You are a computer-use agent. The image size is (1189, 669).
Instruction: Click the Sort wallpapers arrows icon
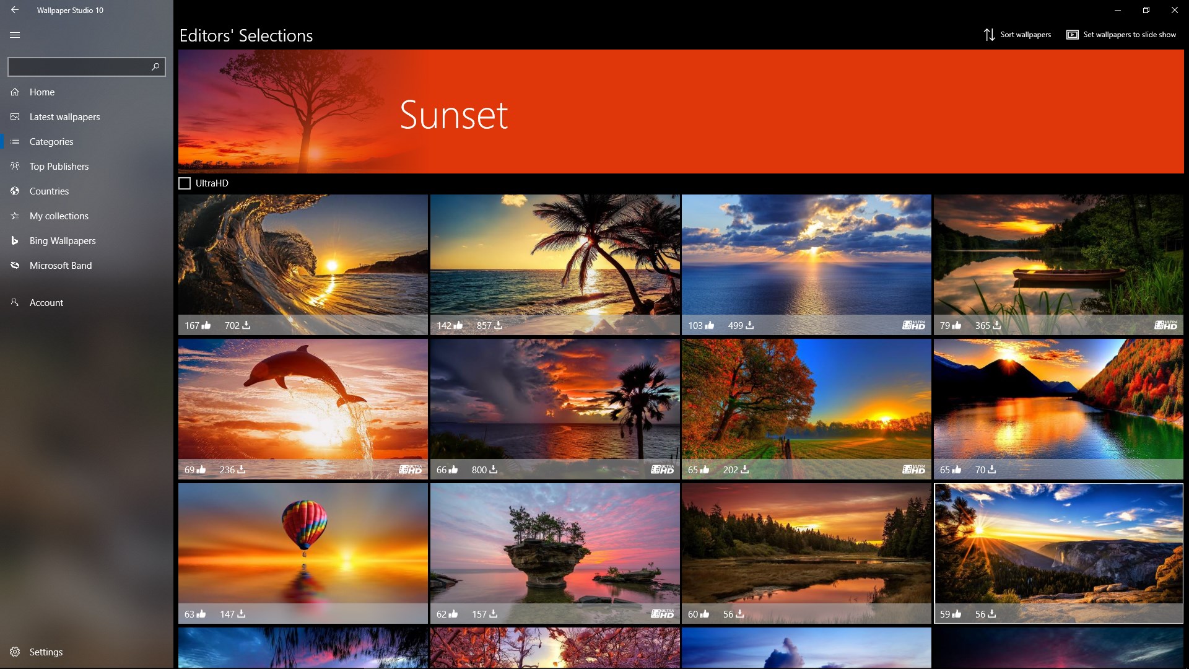tap(990, 35)
